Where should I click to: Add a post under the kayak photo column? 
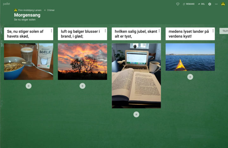(x=190, y=77)
